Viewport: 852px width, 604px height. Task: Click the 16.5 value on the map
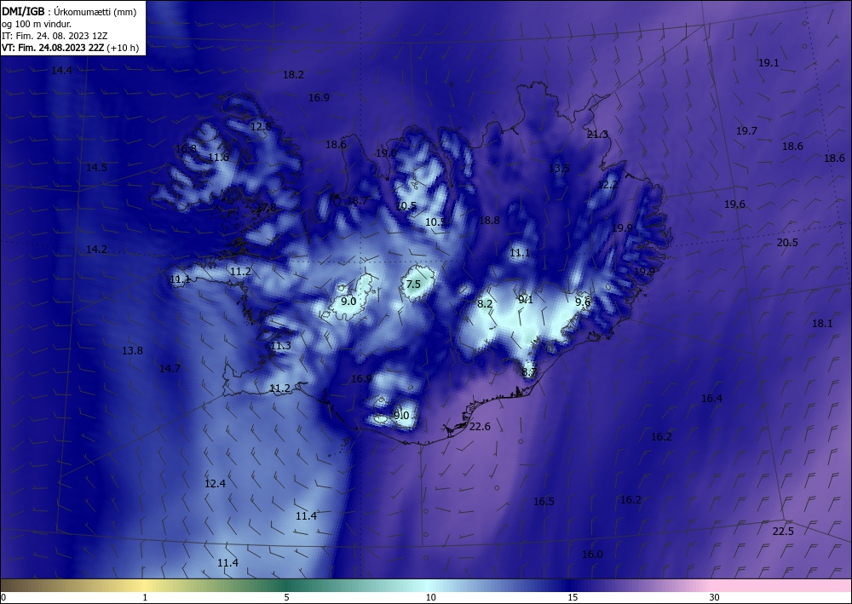click(x=544, y=502)
